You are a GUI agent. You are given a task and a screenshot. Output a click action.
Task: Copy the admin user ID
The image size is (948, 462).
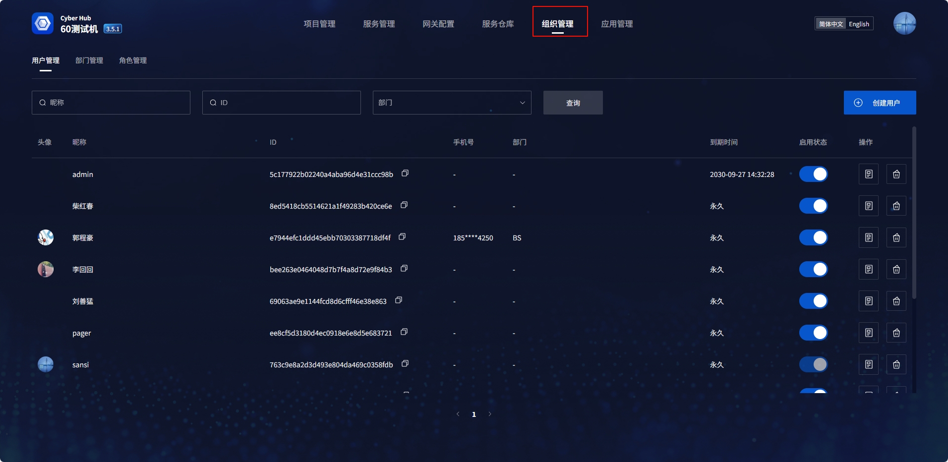pyautogui.click(x=405, y=173)
